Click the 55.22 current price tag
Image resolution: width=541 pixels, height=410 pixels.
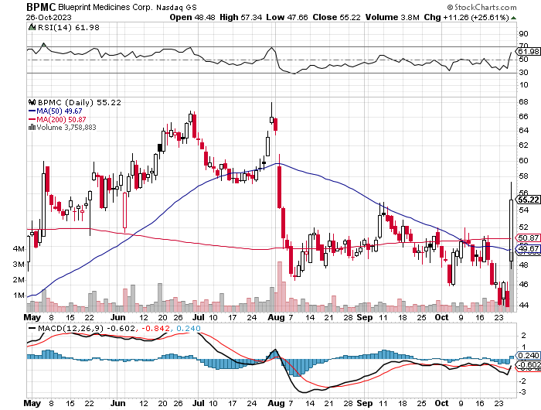pyautogui.click(x=527, y=200)
